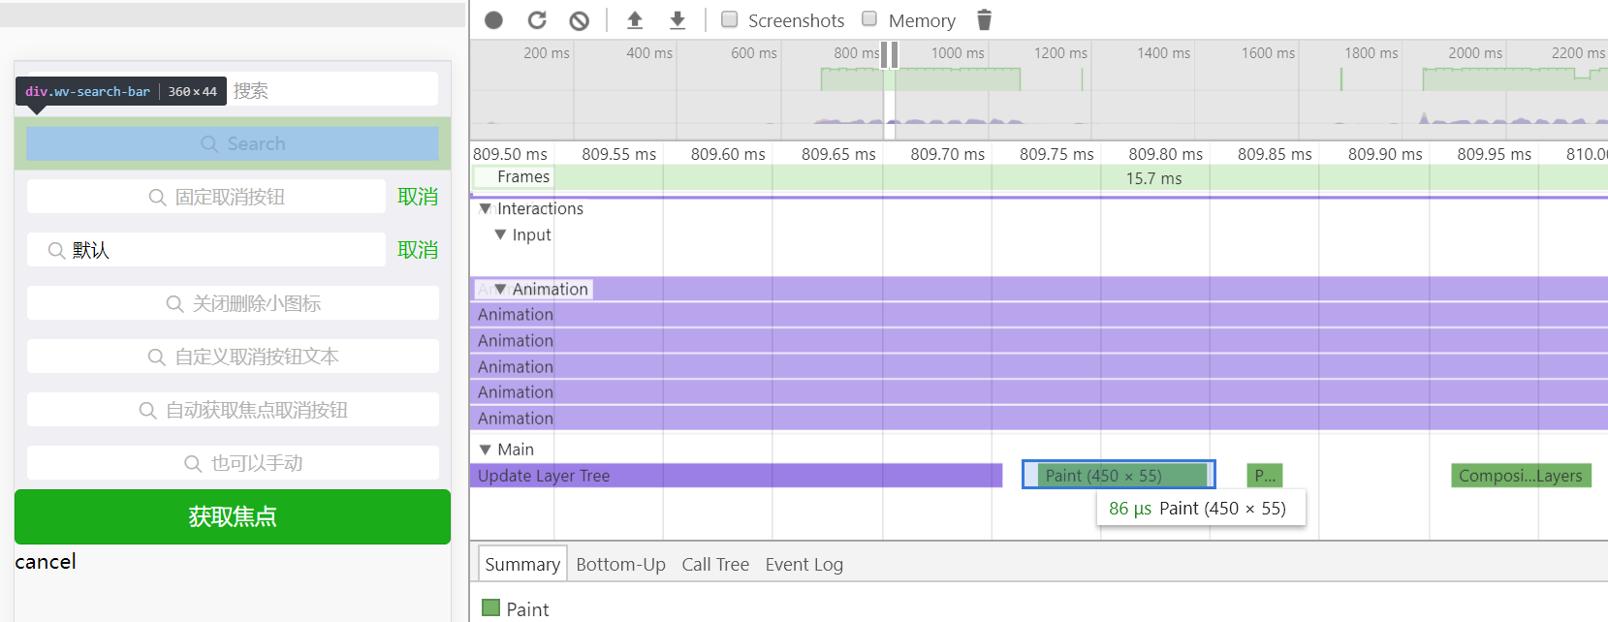Collect garbage with the trash icon
This screenshot has height=622, width=1608.
pyautogui.click(x=984, y=20)
